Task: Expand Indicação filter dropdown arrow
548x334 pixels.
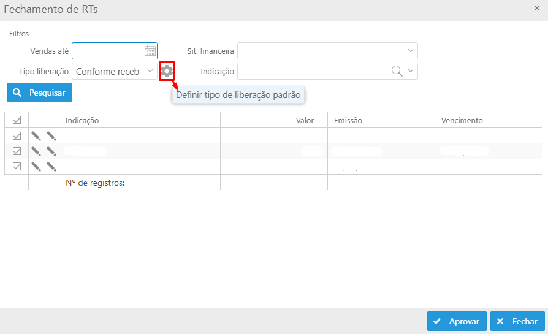Action: 411,71
